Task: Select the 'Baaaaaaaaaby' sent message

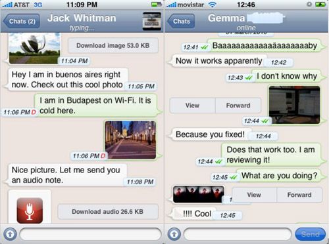Action: (x=265, y=46)
